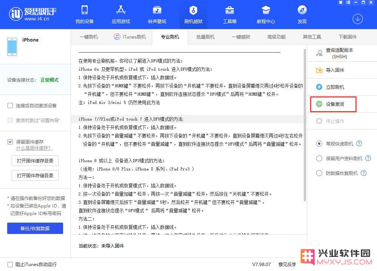Viewport: 377px width, 271px height.
Task: Switch to iTunes刷机 tab
Action: click(130, 37)
